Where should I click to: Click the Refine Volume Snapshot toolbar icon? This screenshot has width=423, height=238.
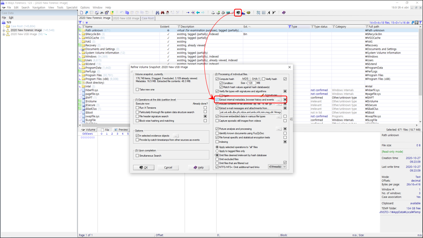click(238, 13)
